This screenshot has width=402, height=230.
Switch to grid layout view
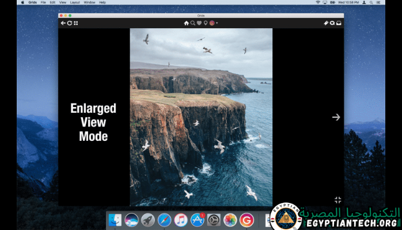(76, 23)
